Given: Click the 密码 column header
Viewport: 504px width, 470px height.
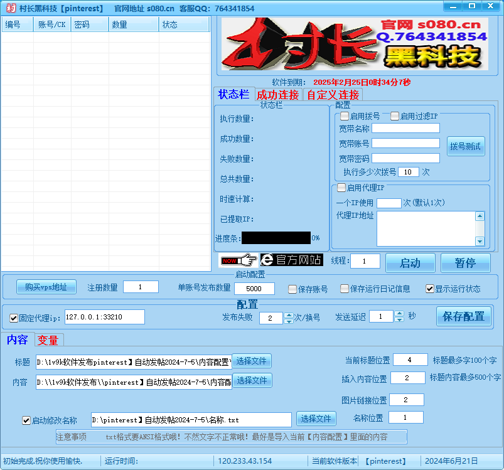Looking at the screenshot, I should click(x=90, y=24).
